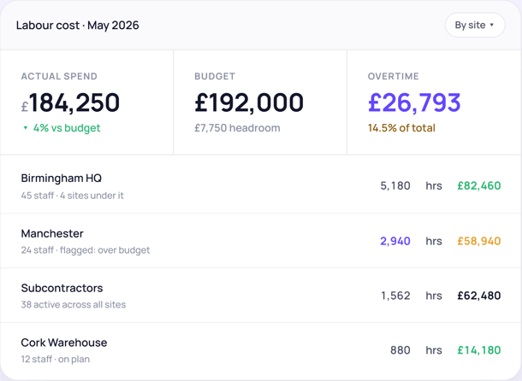
Task: Click the £58,940 Manchester cost
Action: pyautogui.click(x=479, y=241)
